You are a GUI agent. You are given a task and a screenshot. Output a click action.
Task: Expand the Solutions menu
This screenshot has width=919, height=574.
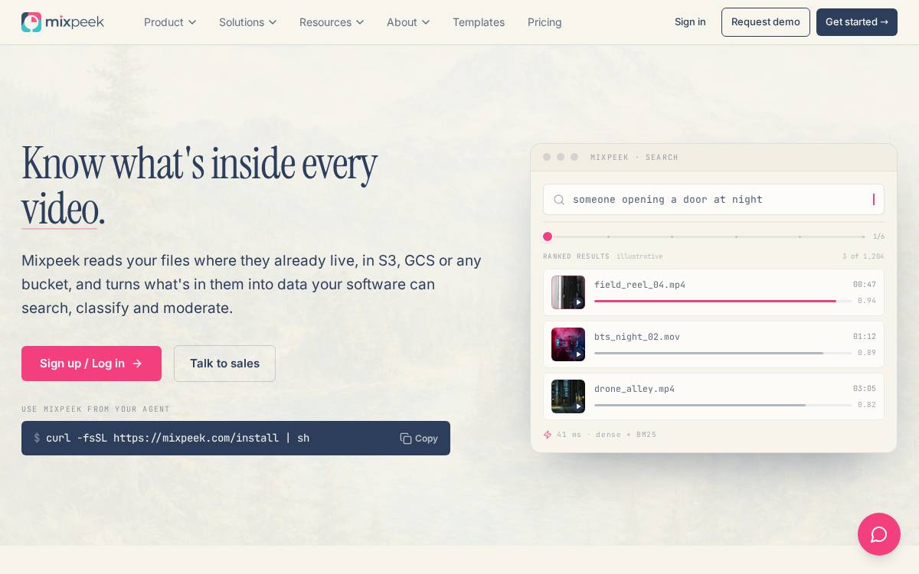[x=248, y=22]
